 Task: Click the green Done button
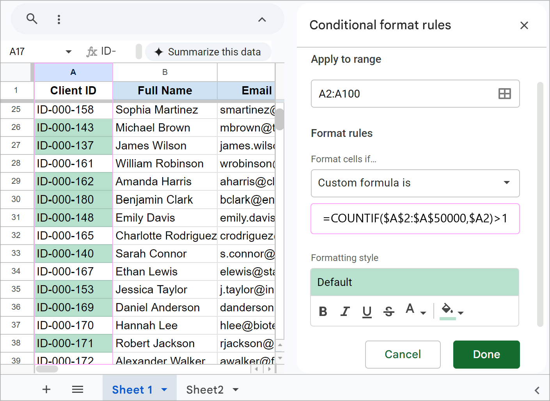(486, 354)
